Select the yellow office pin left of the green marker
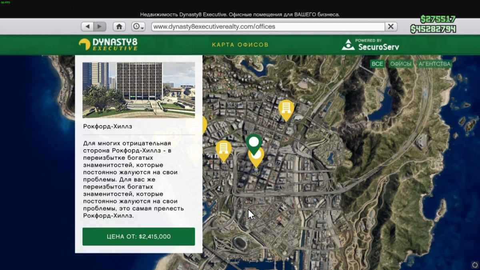 point(224,151)
